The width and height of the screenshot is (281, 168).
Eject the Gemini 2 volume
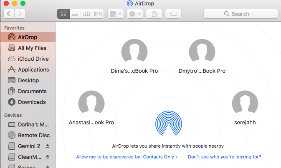point(48,146)
